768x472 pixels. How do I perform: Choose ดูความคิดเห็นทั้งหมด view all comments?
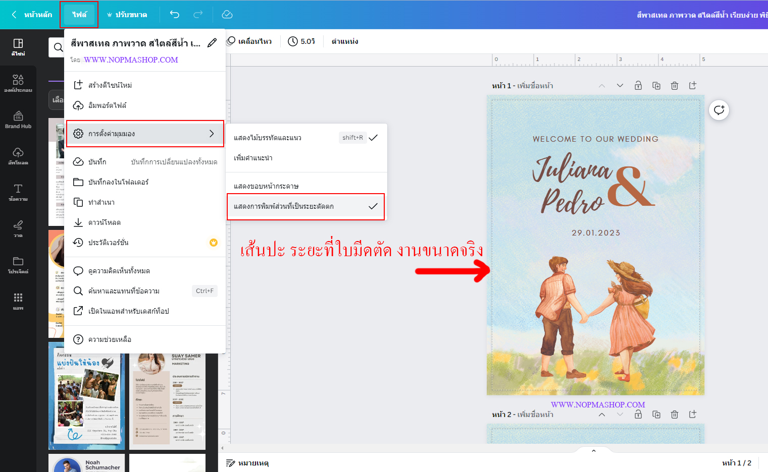click(145, 271)
